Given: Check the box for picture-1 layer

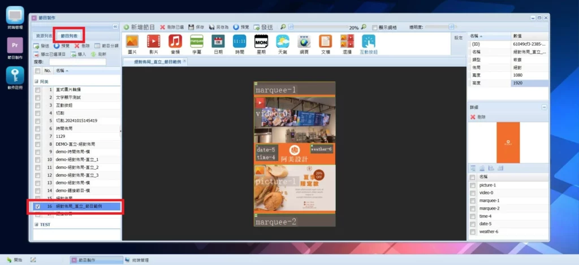Looking at the screenshot, I should (x=473, y=185).
